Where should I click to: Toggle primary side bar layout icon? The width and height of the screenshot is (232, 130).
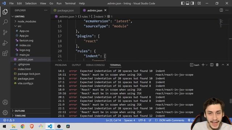(x=183, y=3)
